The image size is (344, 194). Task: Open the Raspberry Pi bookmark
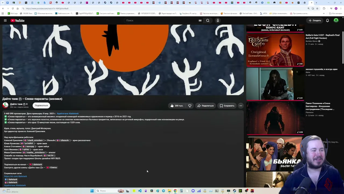click(x=188, y=13)
